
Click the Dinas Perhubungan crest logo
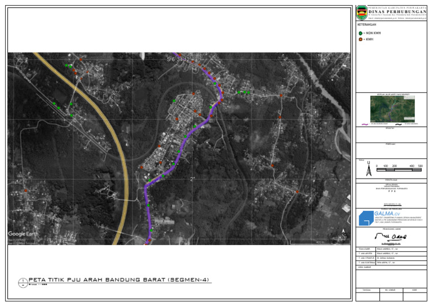pos(363,12)
